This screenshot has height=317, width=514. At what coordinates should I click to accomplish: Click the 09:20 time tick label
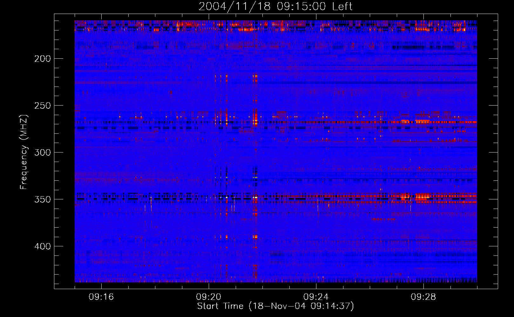[x=209, y=297]
